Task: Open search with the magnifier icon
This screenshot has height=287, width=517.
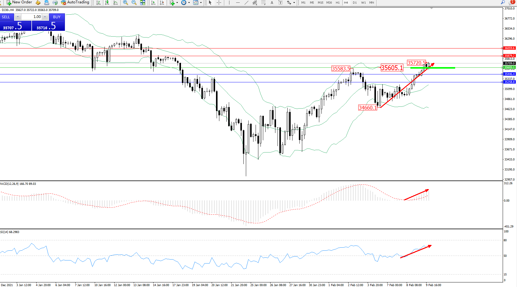Action: (x=503, y=2)
